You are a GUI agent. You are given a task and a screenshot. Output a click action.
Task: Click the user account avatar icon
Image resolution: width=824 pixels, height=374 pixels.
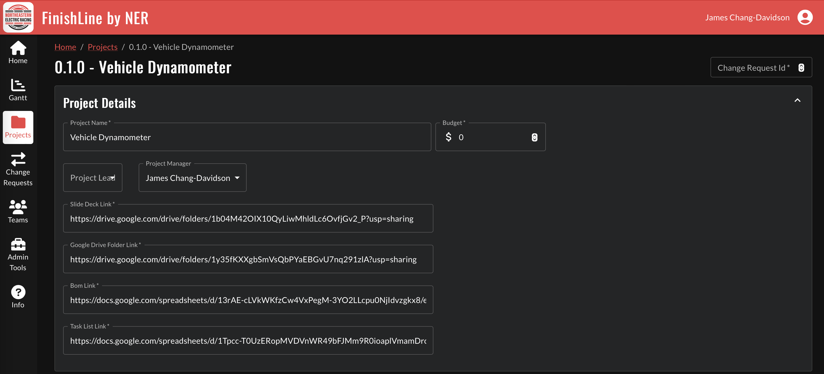pyautogui.click(x=805, y=17)
